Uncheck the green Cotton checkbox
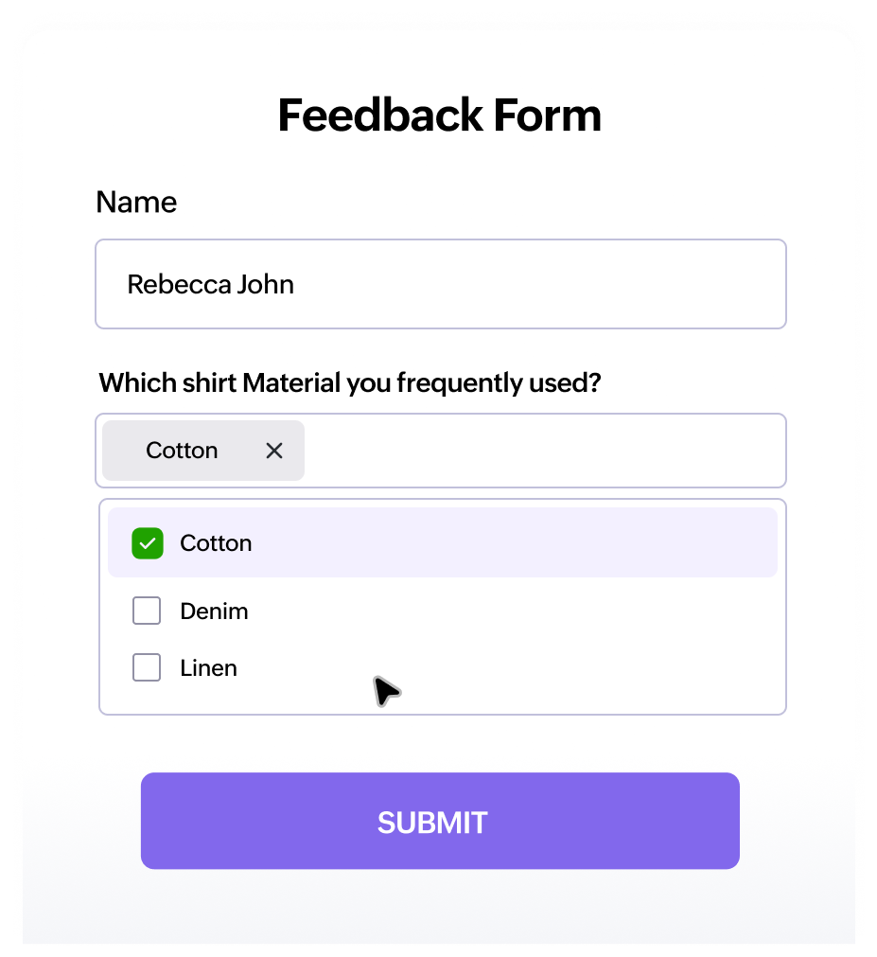Screen dimensions: 877x957 click(147, 543)
